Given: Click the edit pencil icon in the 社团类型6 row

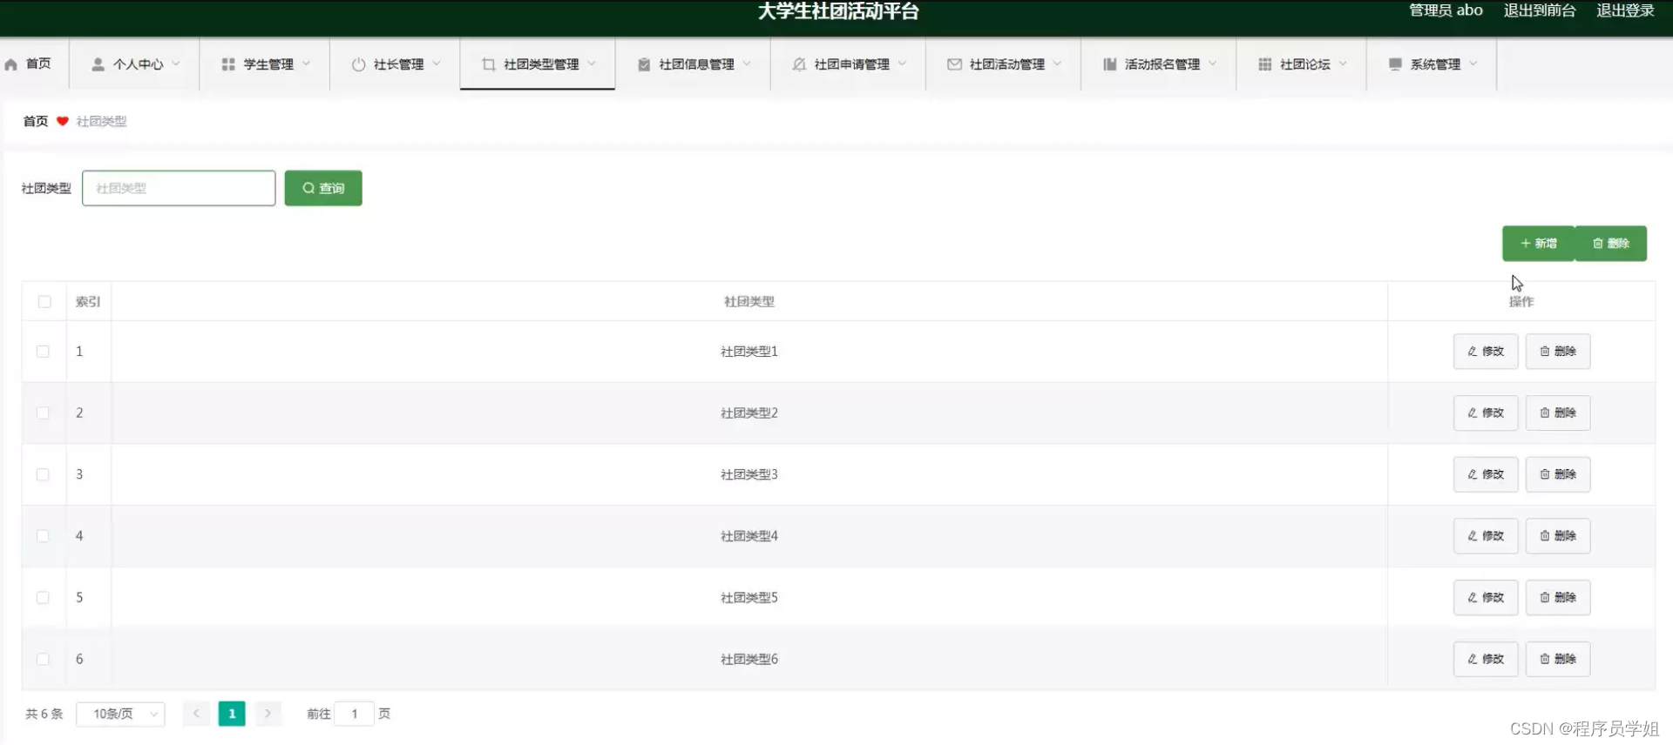Looking at the screenshot, I should click(1473, 659).
